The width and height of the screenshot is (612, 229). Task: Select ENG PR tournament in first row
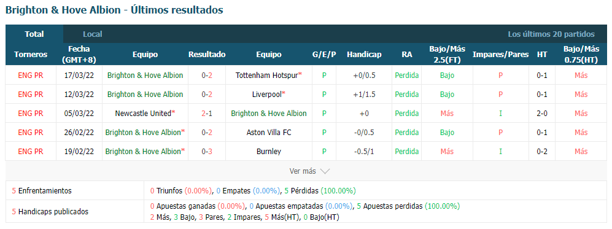(31, 76)
